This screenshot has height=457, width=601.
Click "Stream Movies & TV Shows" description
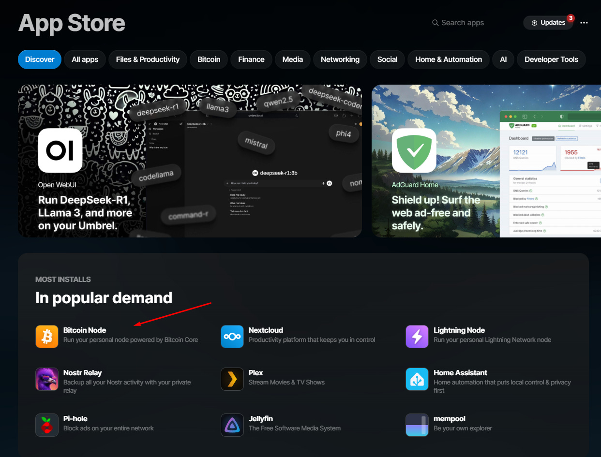[286, 383]
